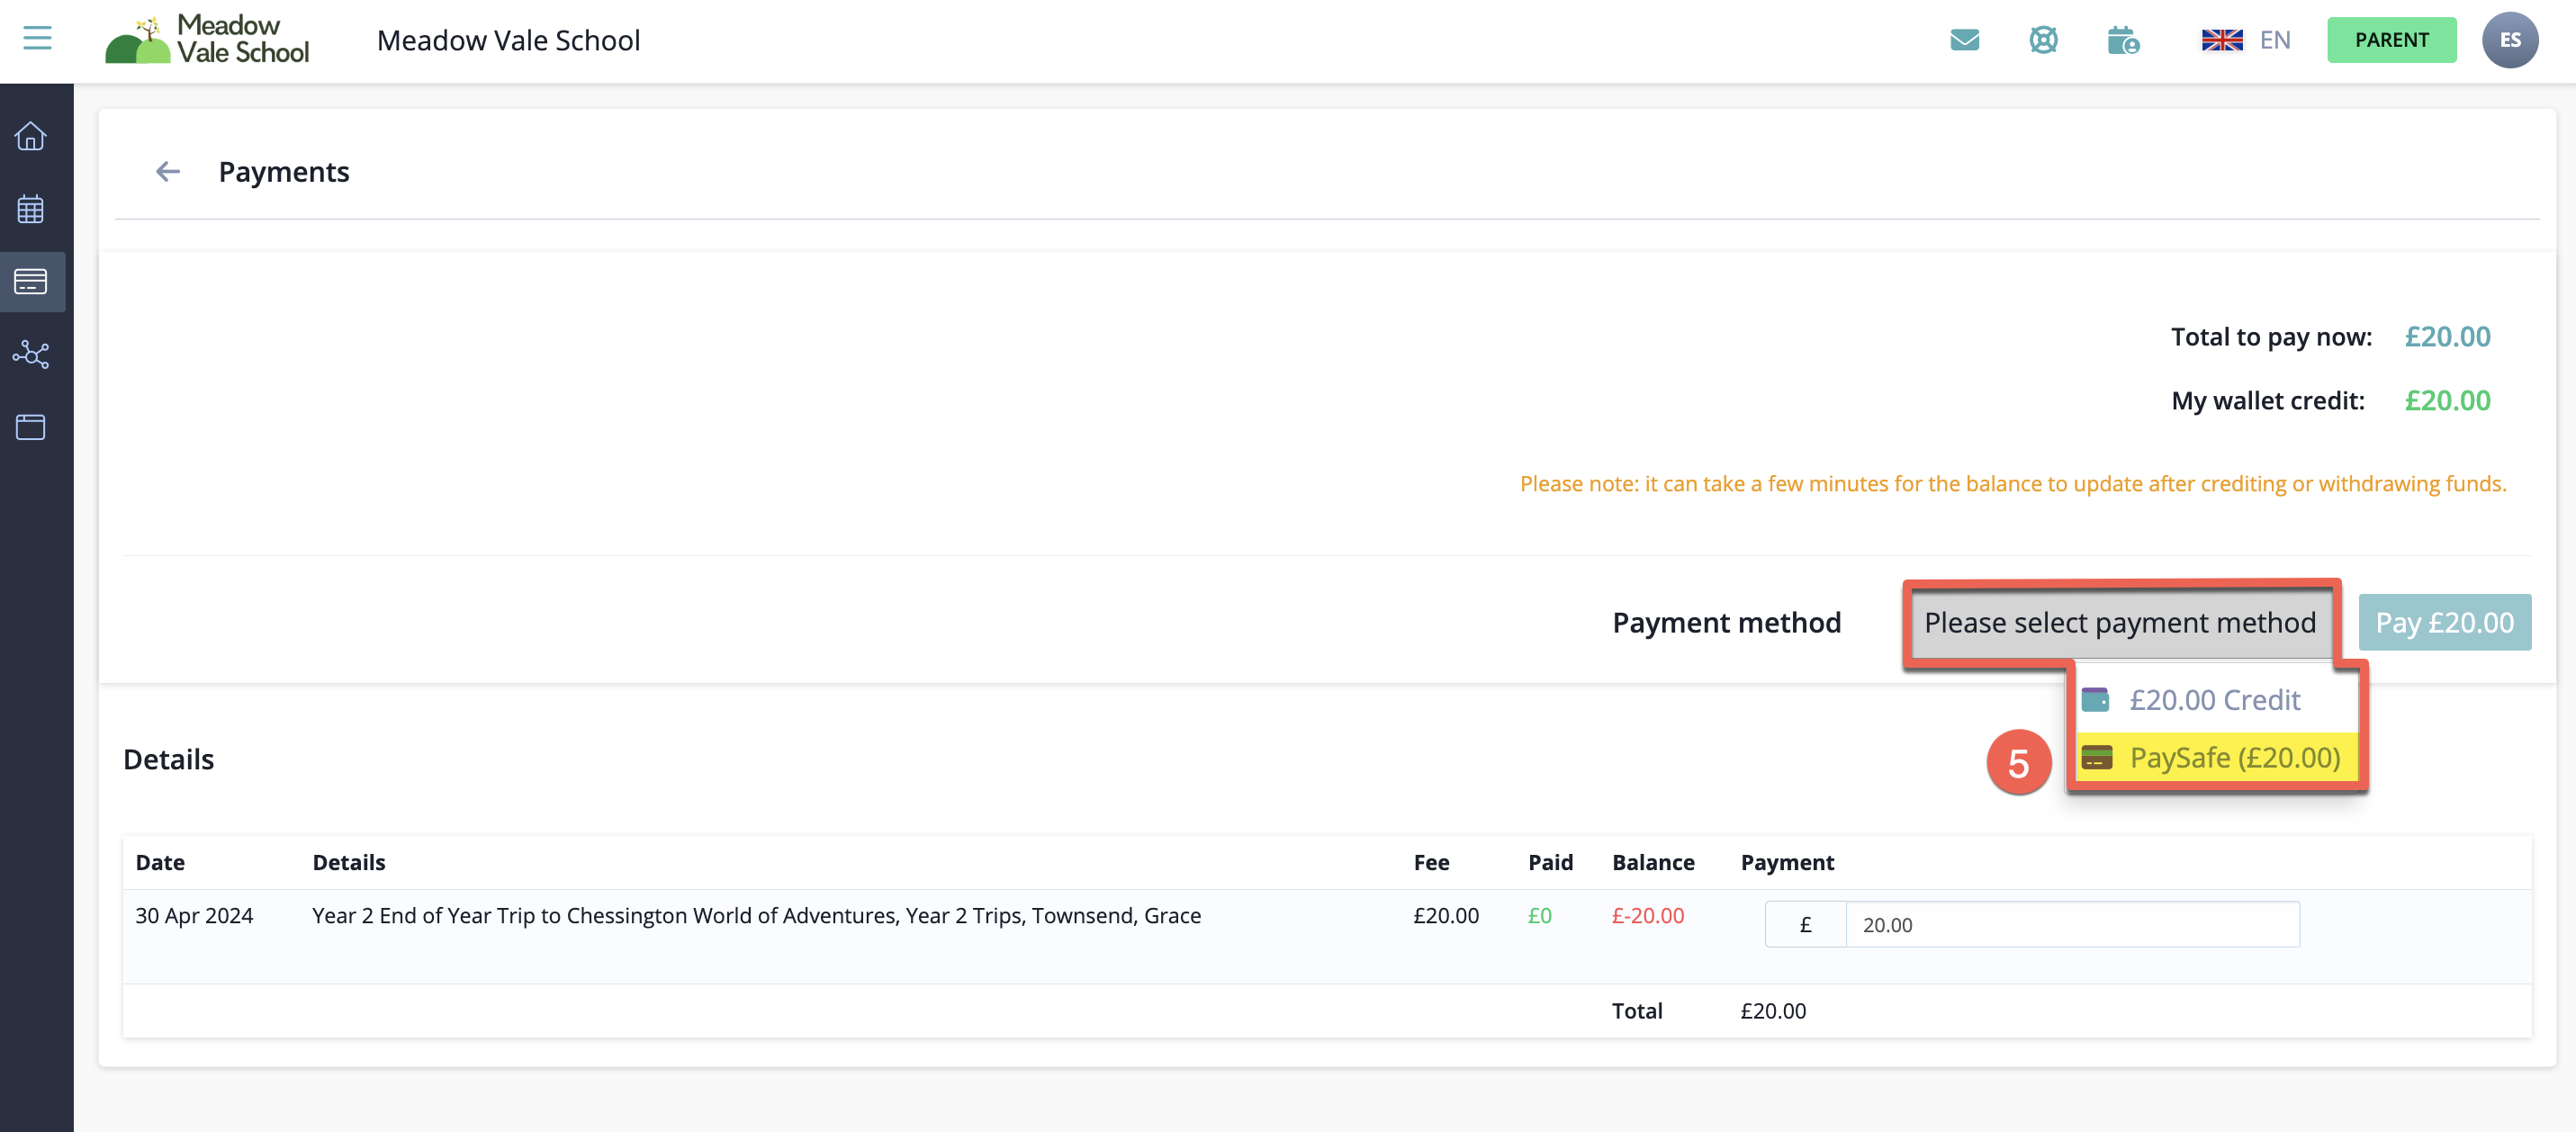Open the calendar grid sidebar icon
2576x1132 pixels.
[x=31, y=209]
